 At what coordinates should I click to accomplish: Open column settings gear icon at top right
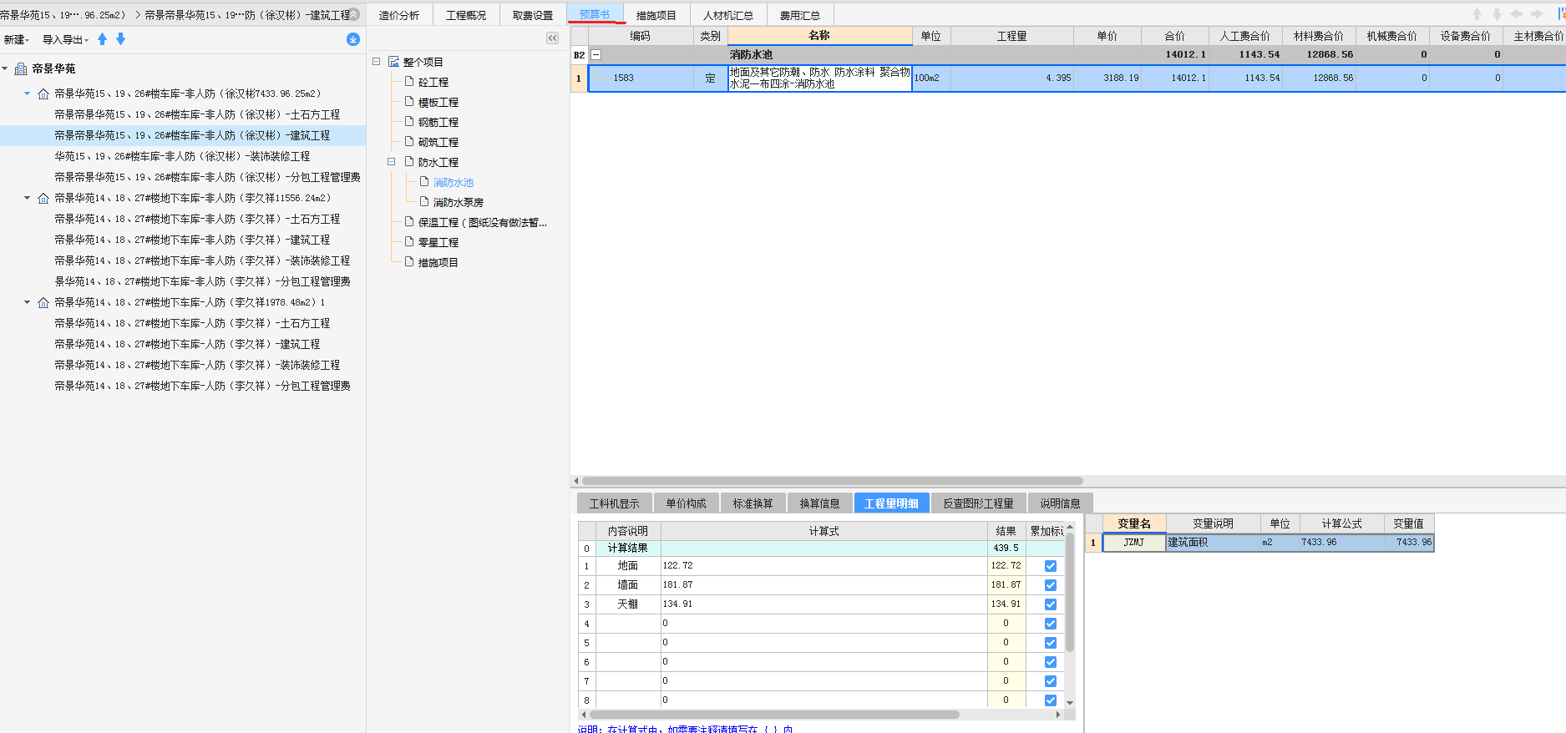coord(1561,14)
